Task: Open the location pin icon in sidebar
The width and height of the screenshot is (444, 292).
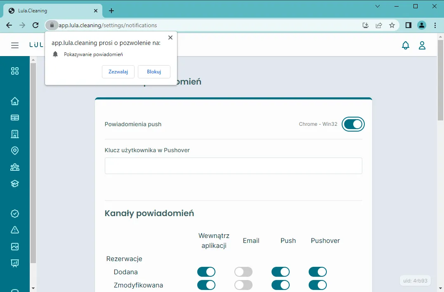Action: point(15,151)
